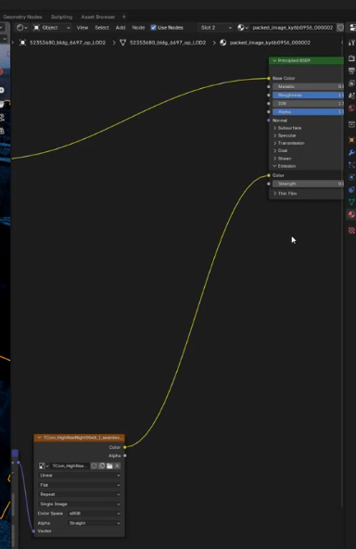Toggle fake user shield on image datablock
Image resolution: width=356 pixels, height=549 pixels.
click(94, 466)
